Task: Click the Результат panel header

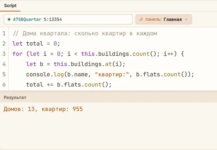Action: (x=108, y=98)
